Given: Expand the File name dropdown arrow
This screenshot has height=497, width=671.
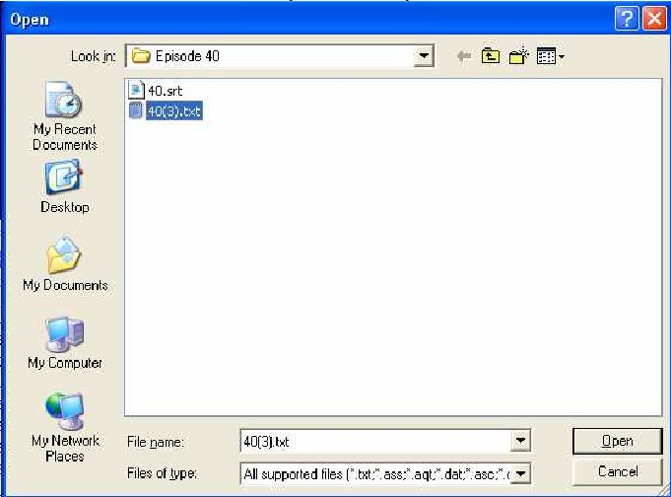Looking at the screenshot, I should [520, 441].
